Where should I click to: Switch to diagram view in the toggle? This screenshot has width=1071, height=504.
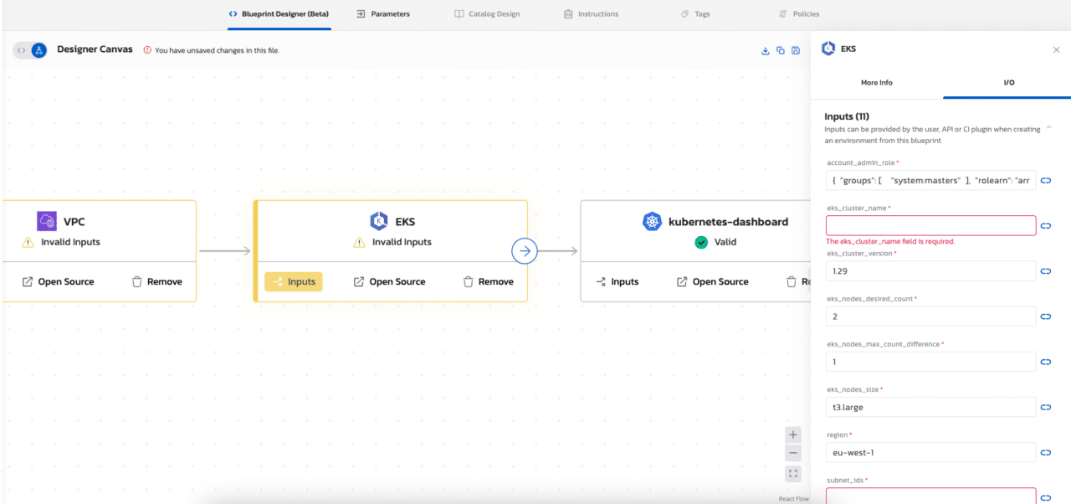(x=38, y=50)
